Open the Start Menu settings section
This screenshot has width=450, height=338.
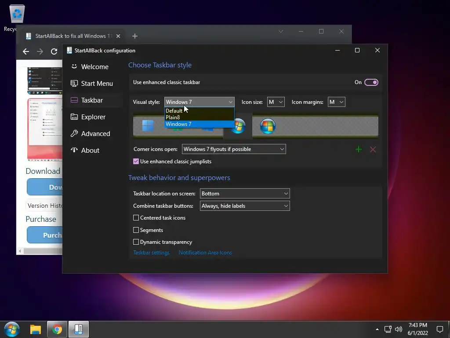point(95,83)
